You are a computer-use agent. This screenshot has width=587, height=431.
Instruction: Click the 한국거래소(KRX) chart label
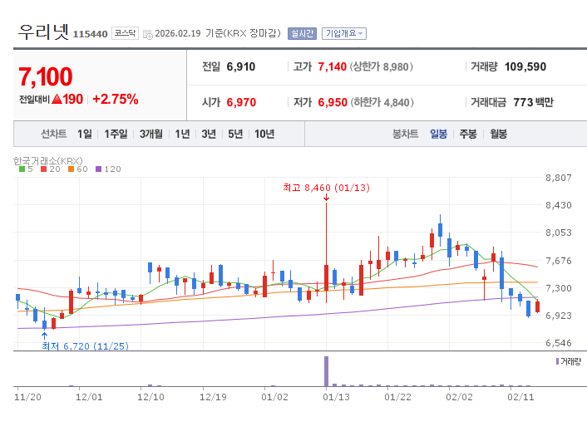[x=48, y=161]
